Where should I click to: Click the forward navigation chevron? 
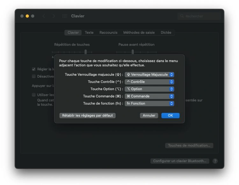54,16
